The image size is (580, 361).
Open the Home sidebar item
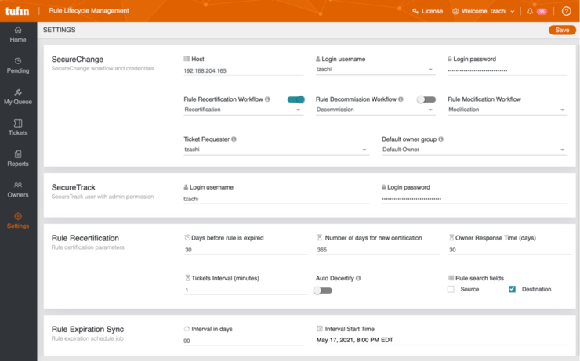coord(18,34)
